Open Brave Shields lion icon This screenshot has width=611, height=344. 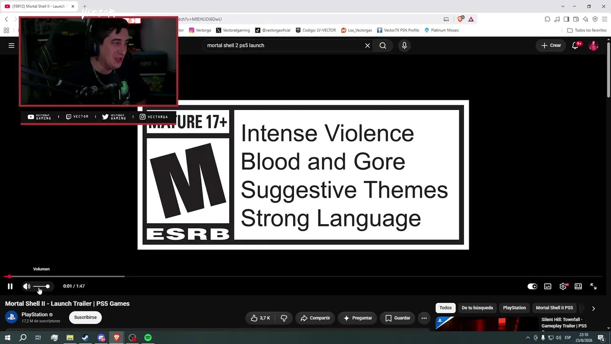461,19
